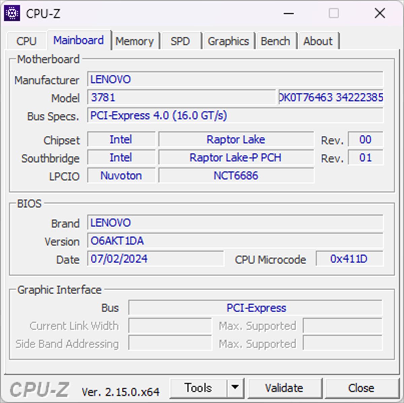Click the Graphic Interface Bus PCI-Express field
Image resolution: width=404 pixels, height=403 pixels.
pyautogui.click(x=256, y=308)
